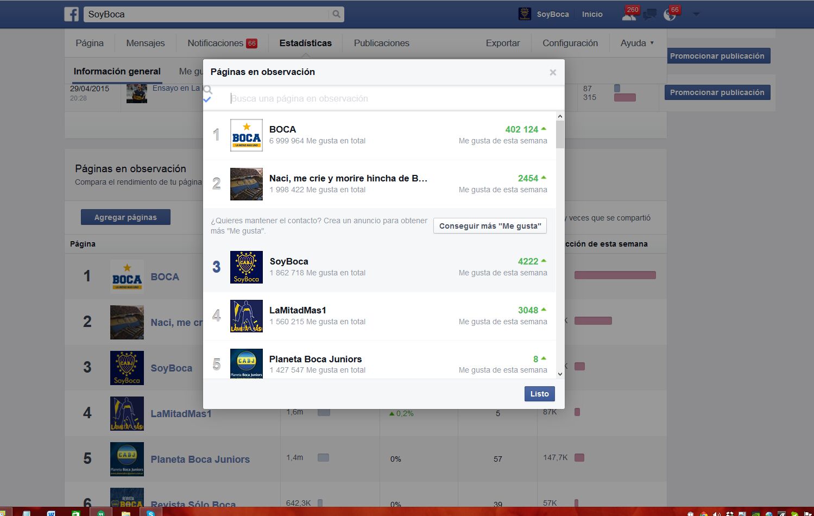This screenshot has height=516, width=814.
Task: Click the LaMitadMas1 thumbnail in dialog
Action: pos(247,316)
